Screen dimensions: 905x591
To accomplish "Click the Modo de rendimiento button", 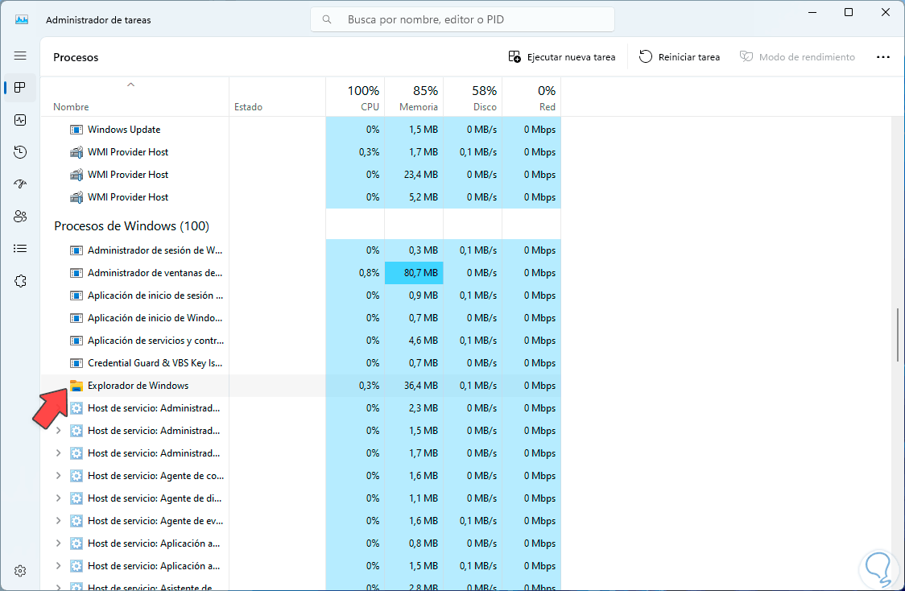I will (797, 57).
